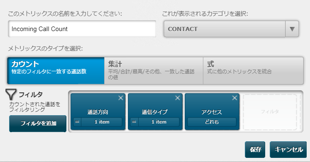Select the 集計 metric type tab
310x162 pixels.
tap(154, 70)
